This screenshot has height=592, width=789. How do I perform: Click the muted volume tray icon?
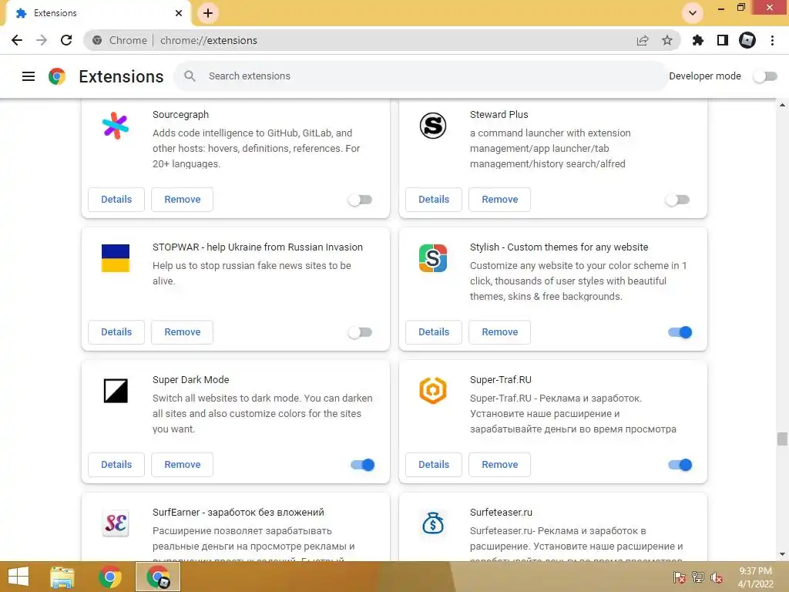(x=717, y=577)
